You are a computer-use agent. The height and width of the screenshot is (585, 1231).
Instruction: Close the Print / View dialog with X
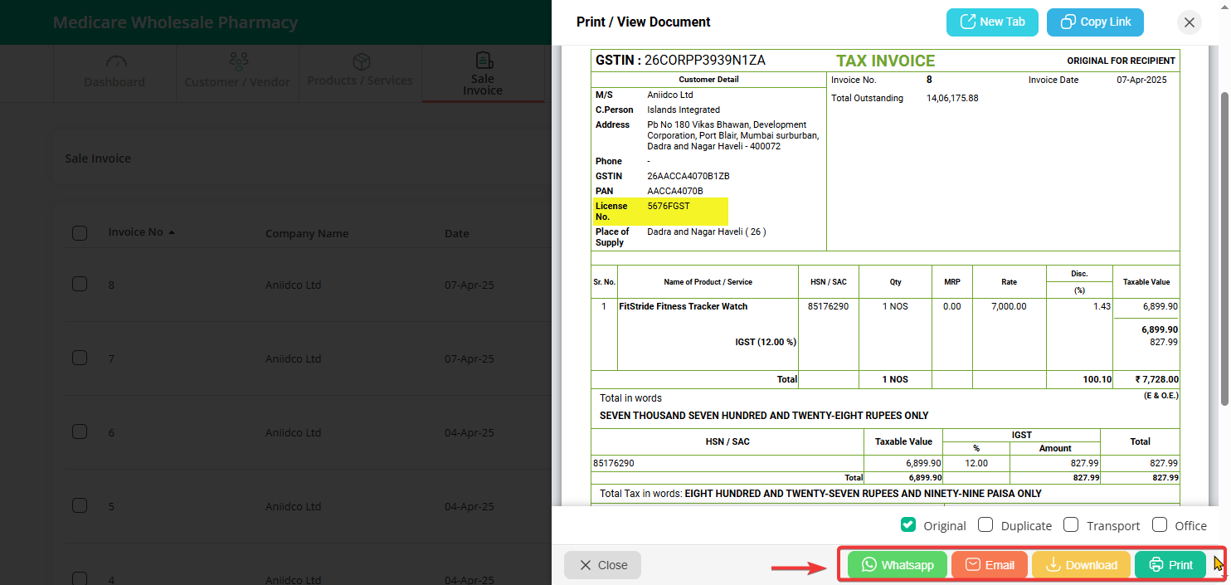[1190, 22]
